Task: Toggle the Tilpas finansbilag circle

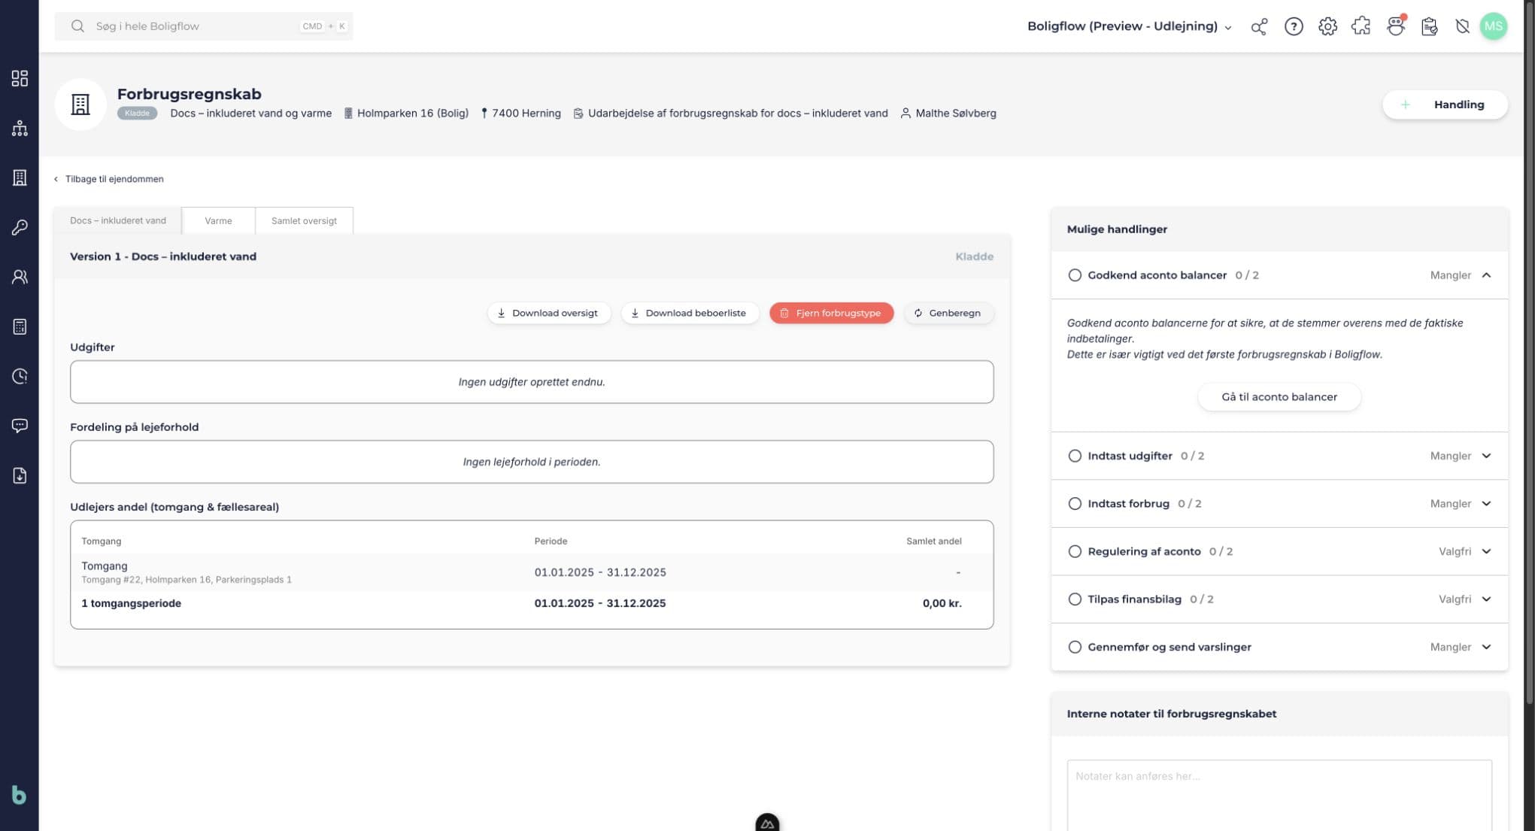Action: click(1075, 599)
